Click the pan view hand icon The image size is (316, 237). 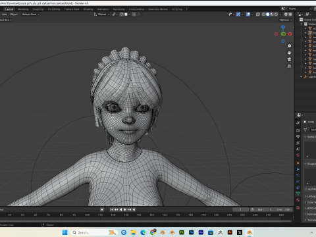click(x=289, y=53)
